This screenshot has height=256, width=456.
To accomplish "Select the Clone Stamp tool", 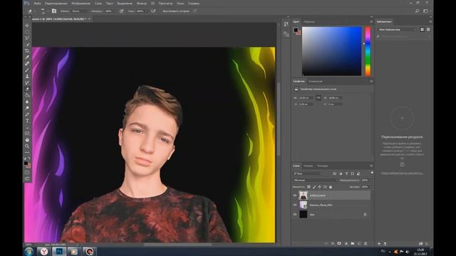I will (27, 76).
